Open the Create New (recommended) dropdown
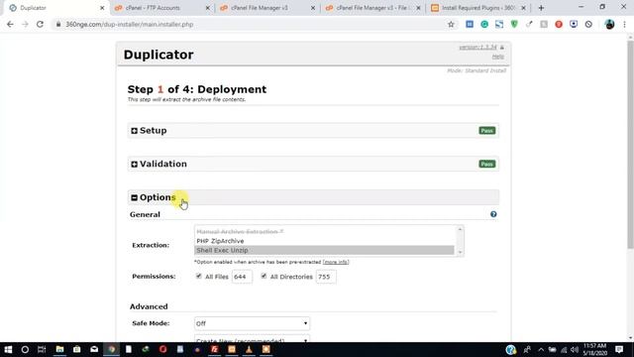Screen dimensions: 634x357 (252, 339)
